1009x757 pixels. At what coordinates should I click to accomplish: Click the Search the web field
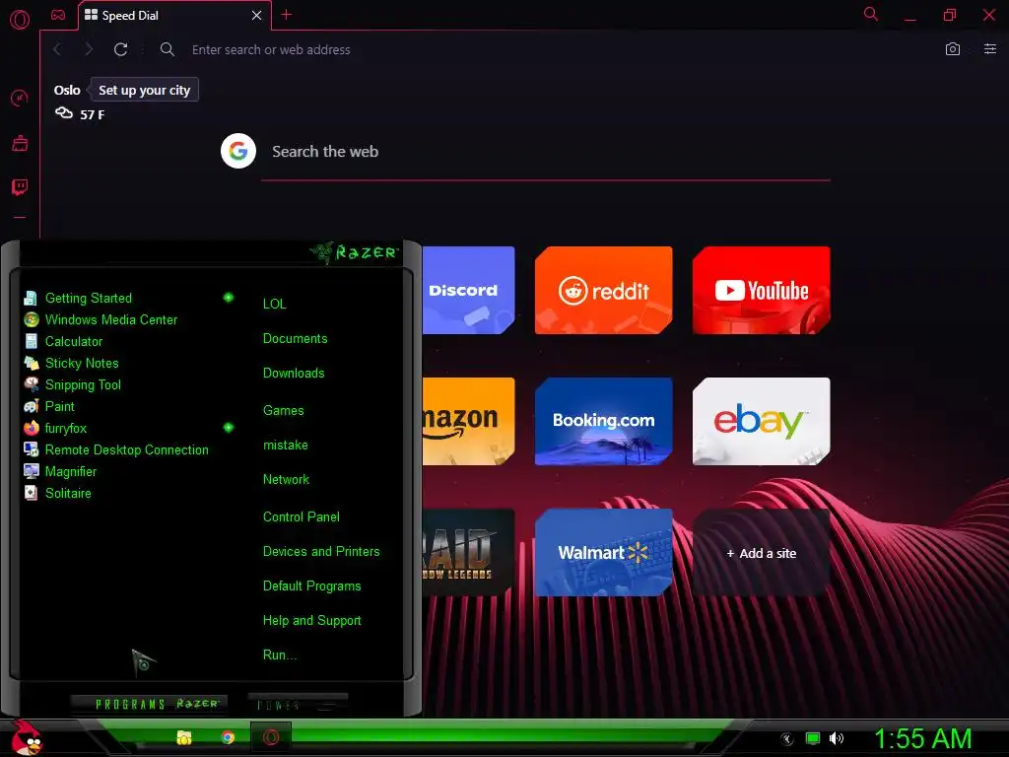(546, 152)
